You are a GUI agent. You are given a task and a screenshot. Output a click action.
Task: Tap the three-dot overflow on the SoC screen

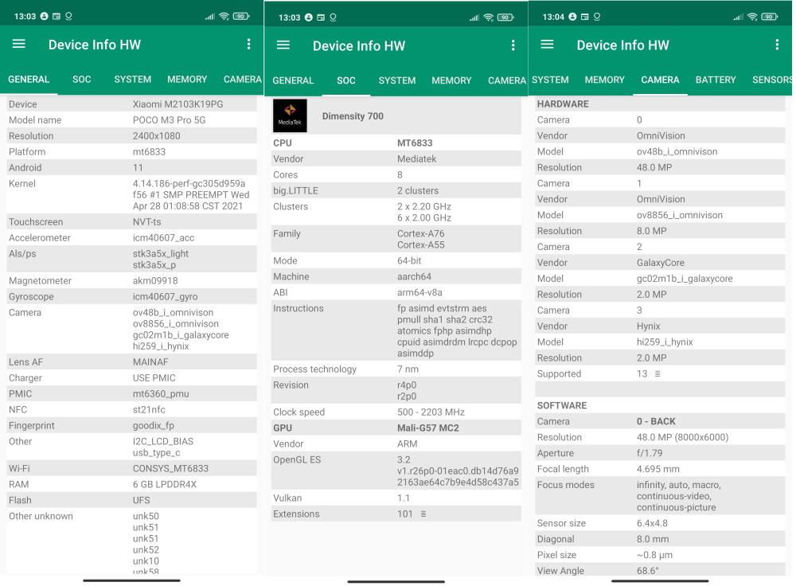coord(513,45)
